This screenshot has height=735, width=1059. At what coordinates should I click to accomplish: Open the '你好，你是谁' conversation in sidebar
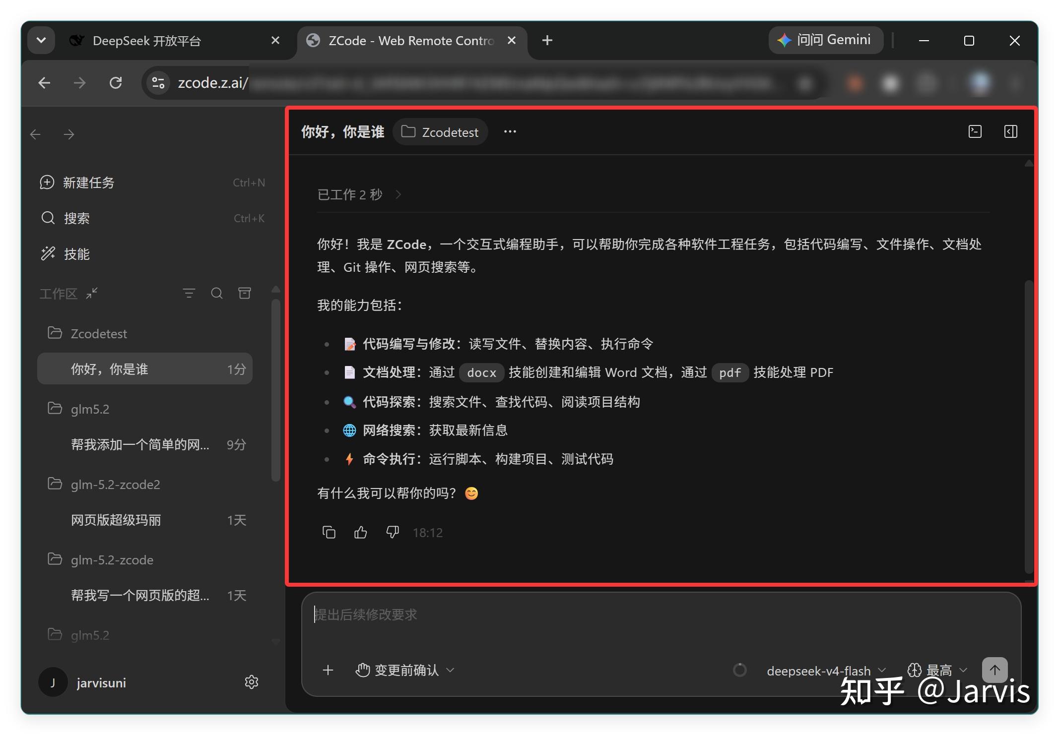click(x=145, y=369)
